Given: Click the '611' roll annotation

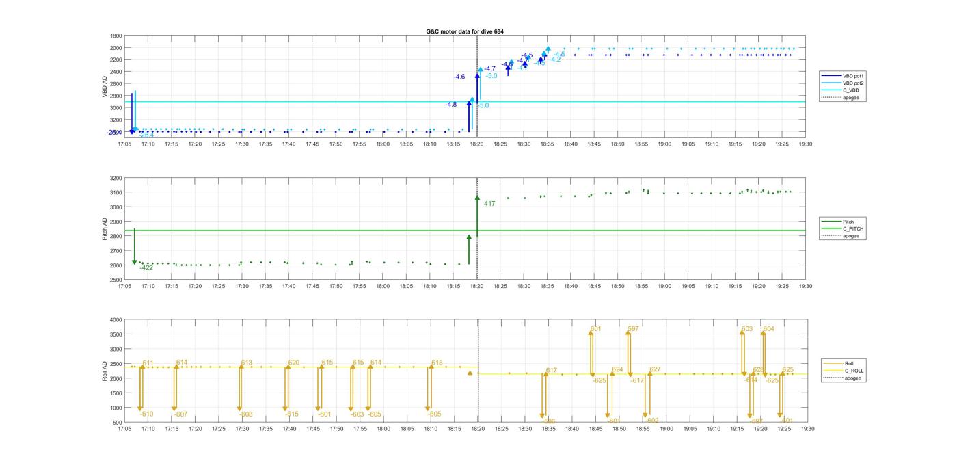Looking at the screenshot, I should [148, 363].
